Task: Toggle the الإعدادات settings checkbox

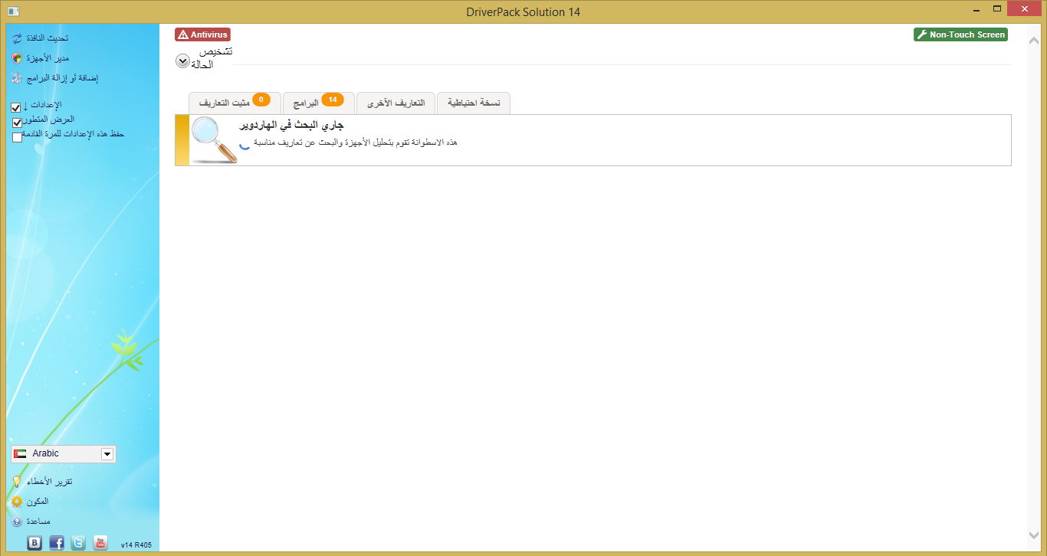Action: point(16,108)
